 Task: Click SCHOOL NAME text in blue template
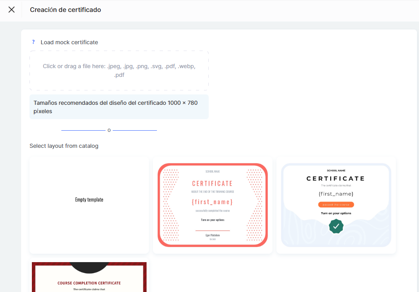(x=336, y=170)
